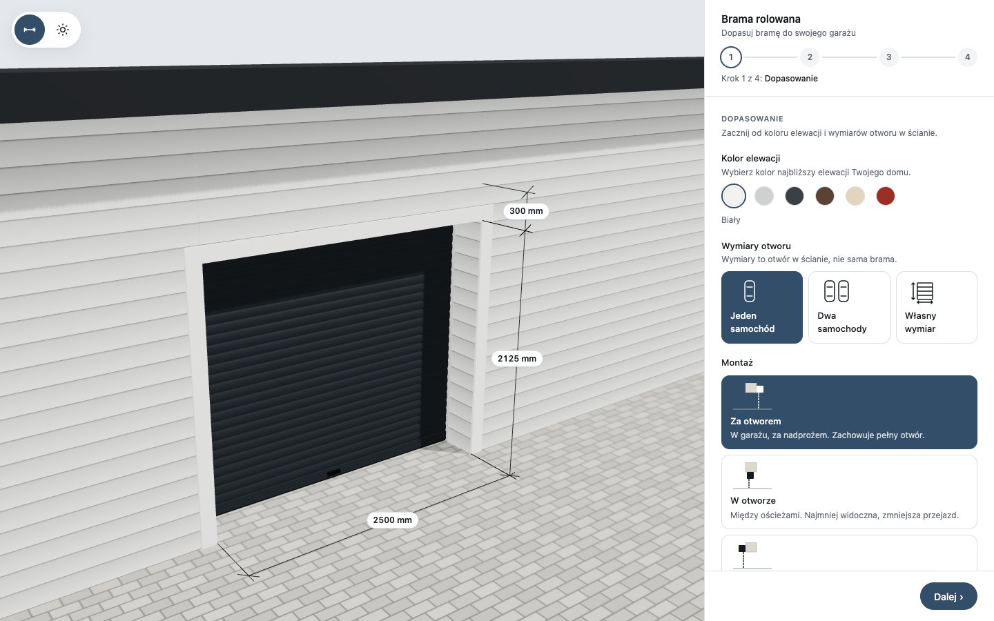
Task: Select W otworze mounting option
Action: (x=849, y=492)
